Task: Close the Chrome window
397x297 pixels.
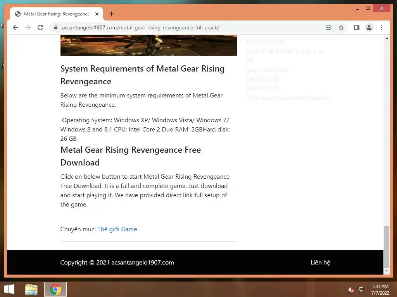Action: pyautogui.click(x=382, y=9)
